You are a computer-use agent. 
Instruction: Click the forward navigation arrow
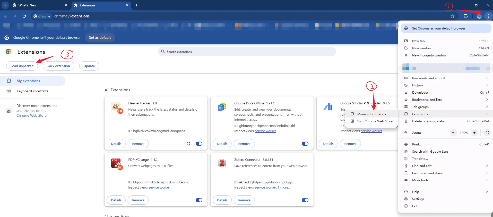tap(15, 16)
